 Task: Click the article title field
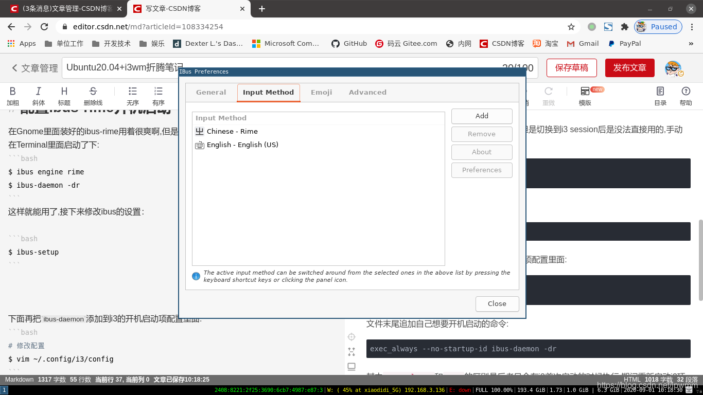pyautogui.click(x=300, y=68)
